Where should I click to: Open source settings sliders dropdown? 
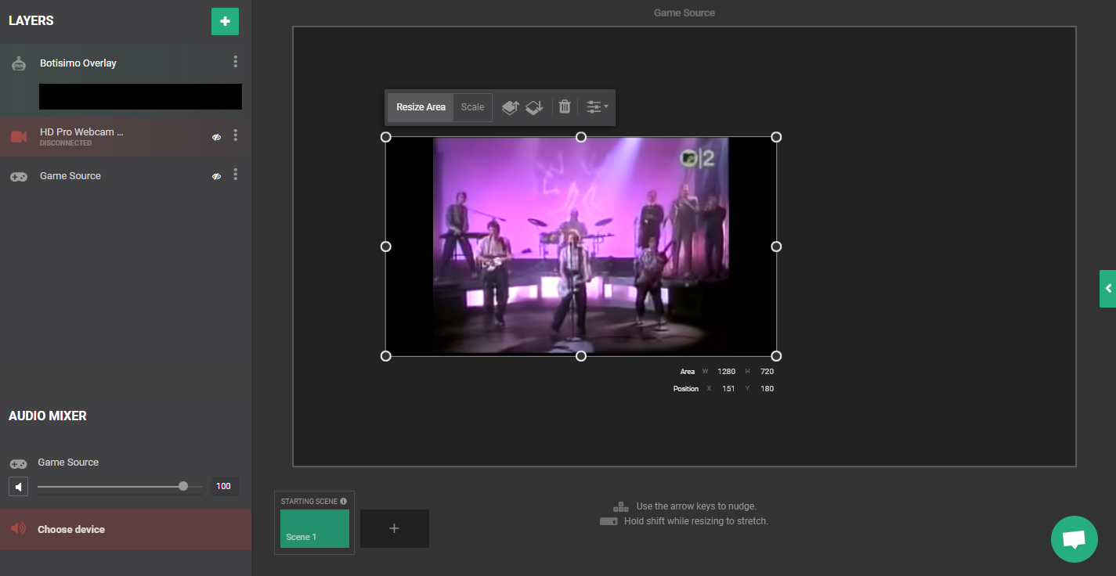coord(597,107)
